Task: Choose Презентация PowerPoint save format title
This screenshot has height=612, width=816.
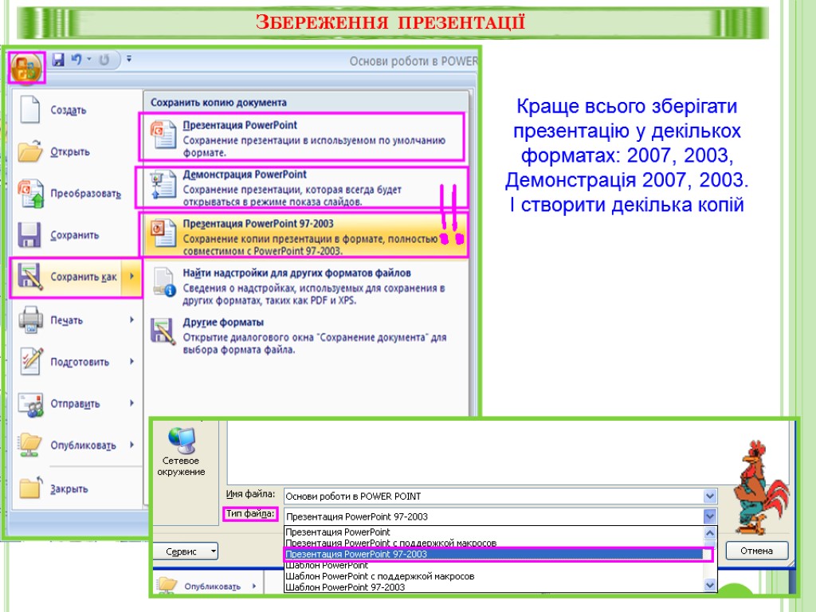Action: click(x=240, y=125)
